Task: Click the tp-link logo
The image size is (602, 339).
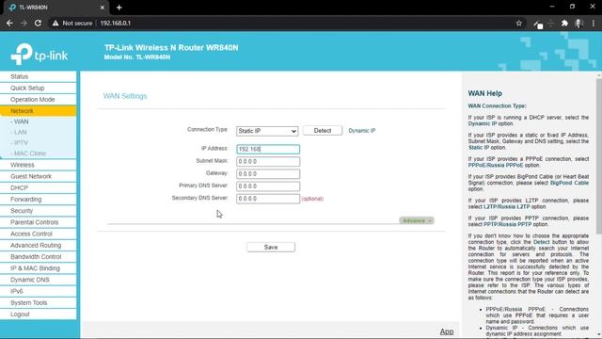Action: [x=40, y=55]
